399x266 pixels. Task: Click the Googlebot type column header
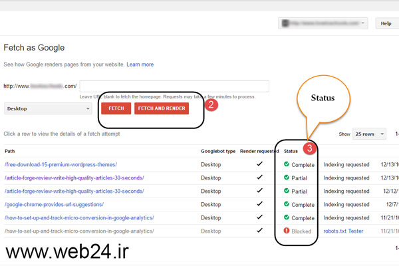(x=218, y=151)
